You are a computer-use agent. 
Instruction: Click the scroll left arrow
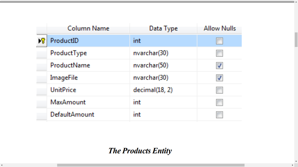point(2,165)
